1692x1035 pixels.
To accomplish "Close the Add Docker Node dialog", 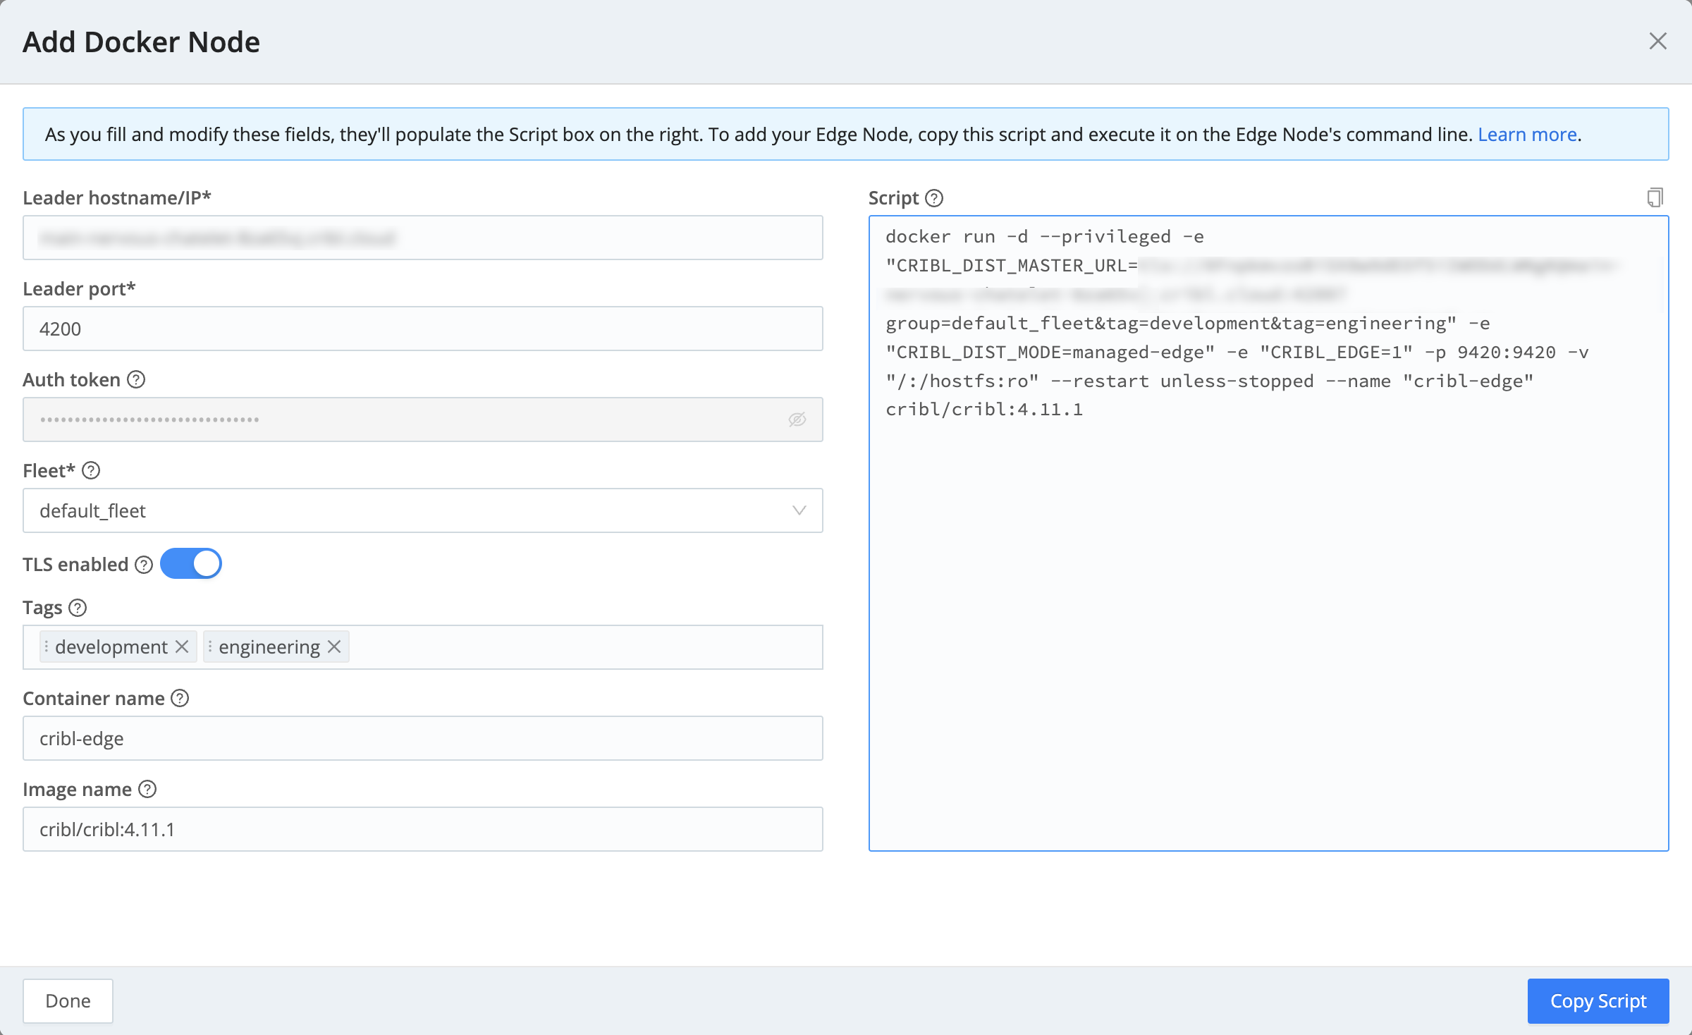I will pyautogui.click(x=1659, y=41).
